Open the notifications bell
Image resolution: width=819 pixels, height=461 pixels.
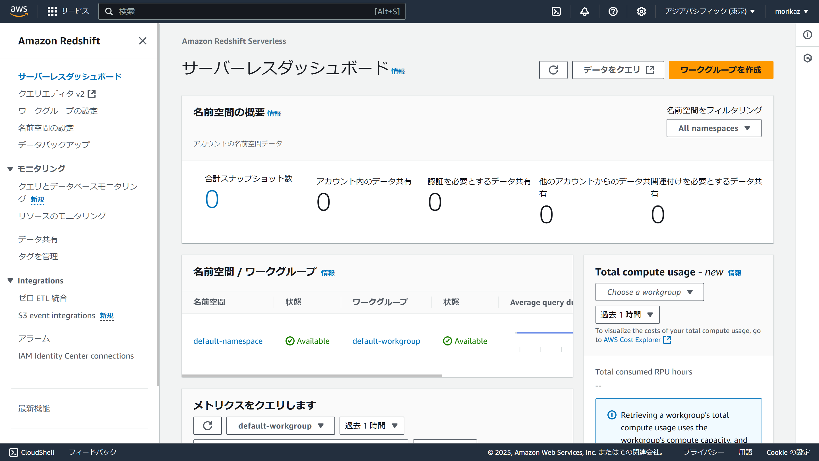click(x=584, y=11)
